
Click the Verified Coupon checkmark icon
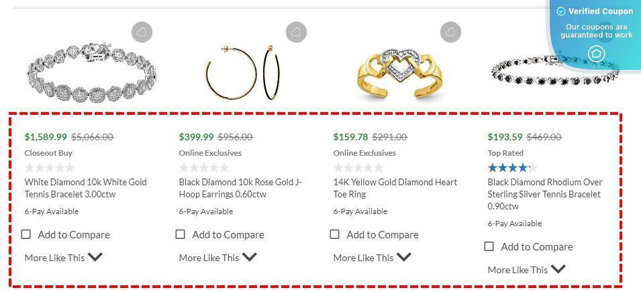(561, 11)
